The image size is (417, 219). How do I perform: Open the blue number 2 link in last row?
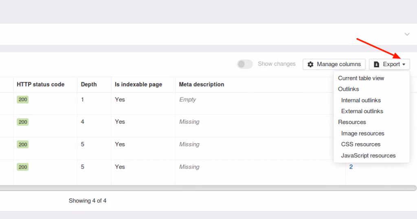tap(351, 167)
